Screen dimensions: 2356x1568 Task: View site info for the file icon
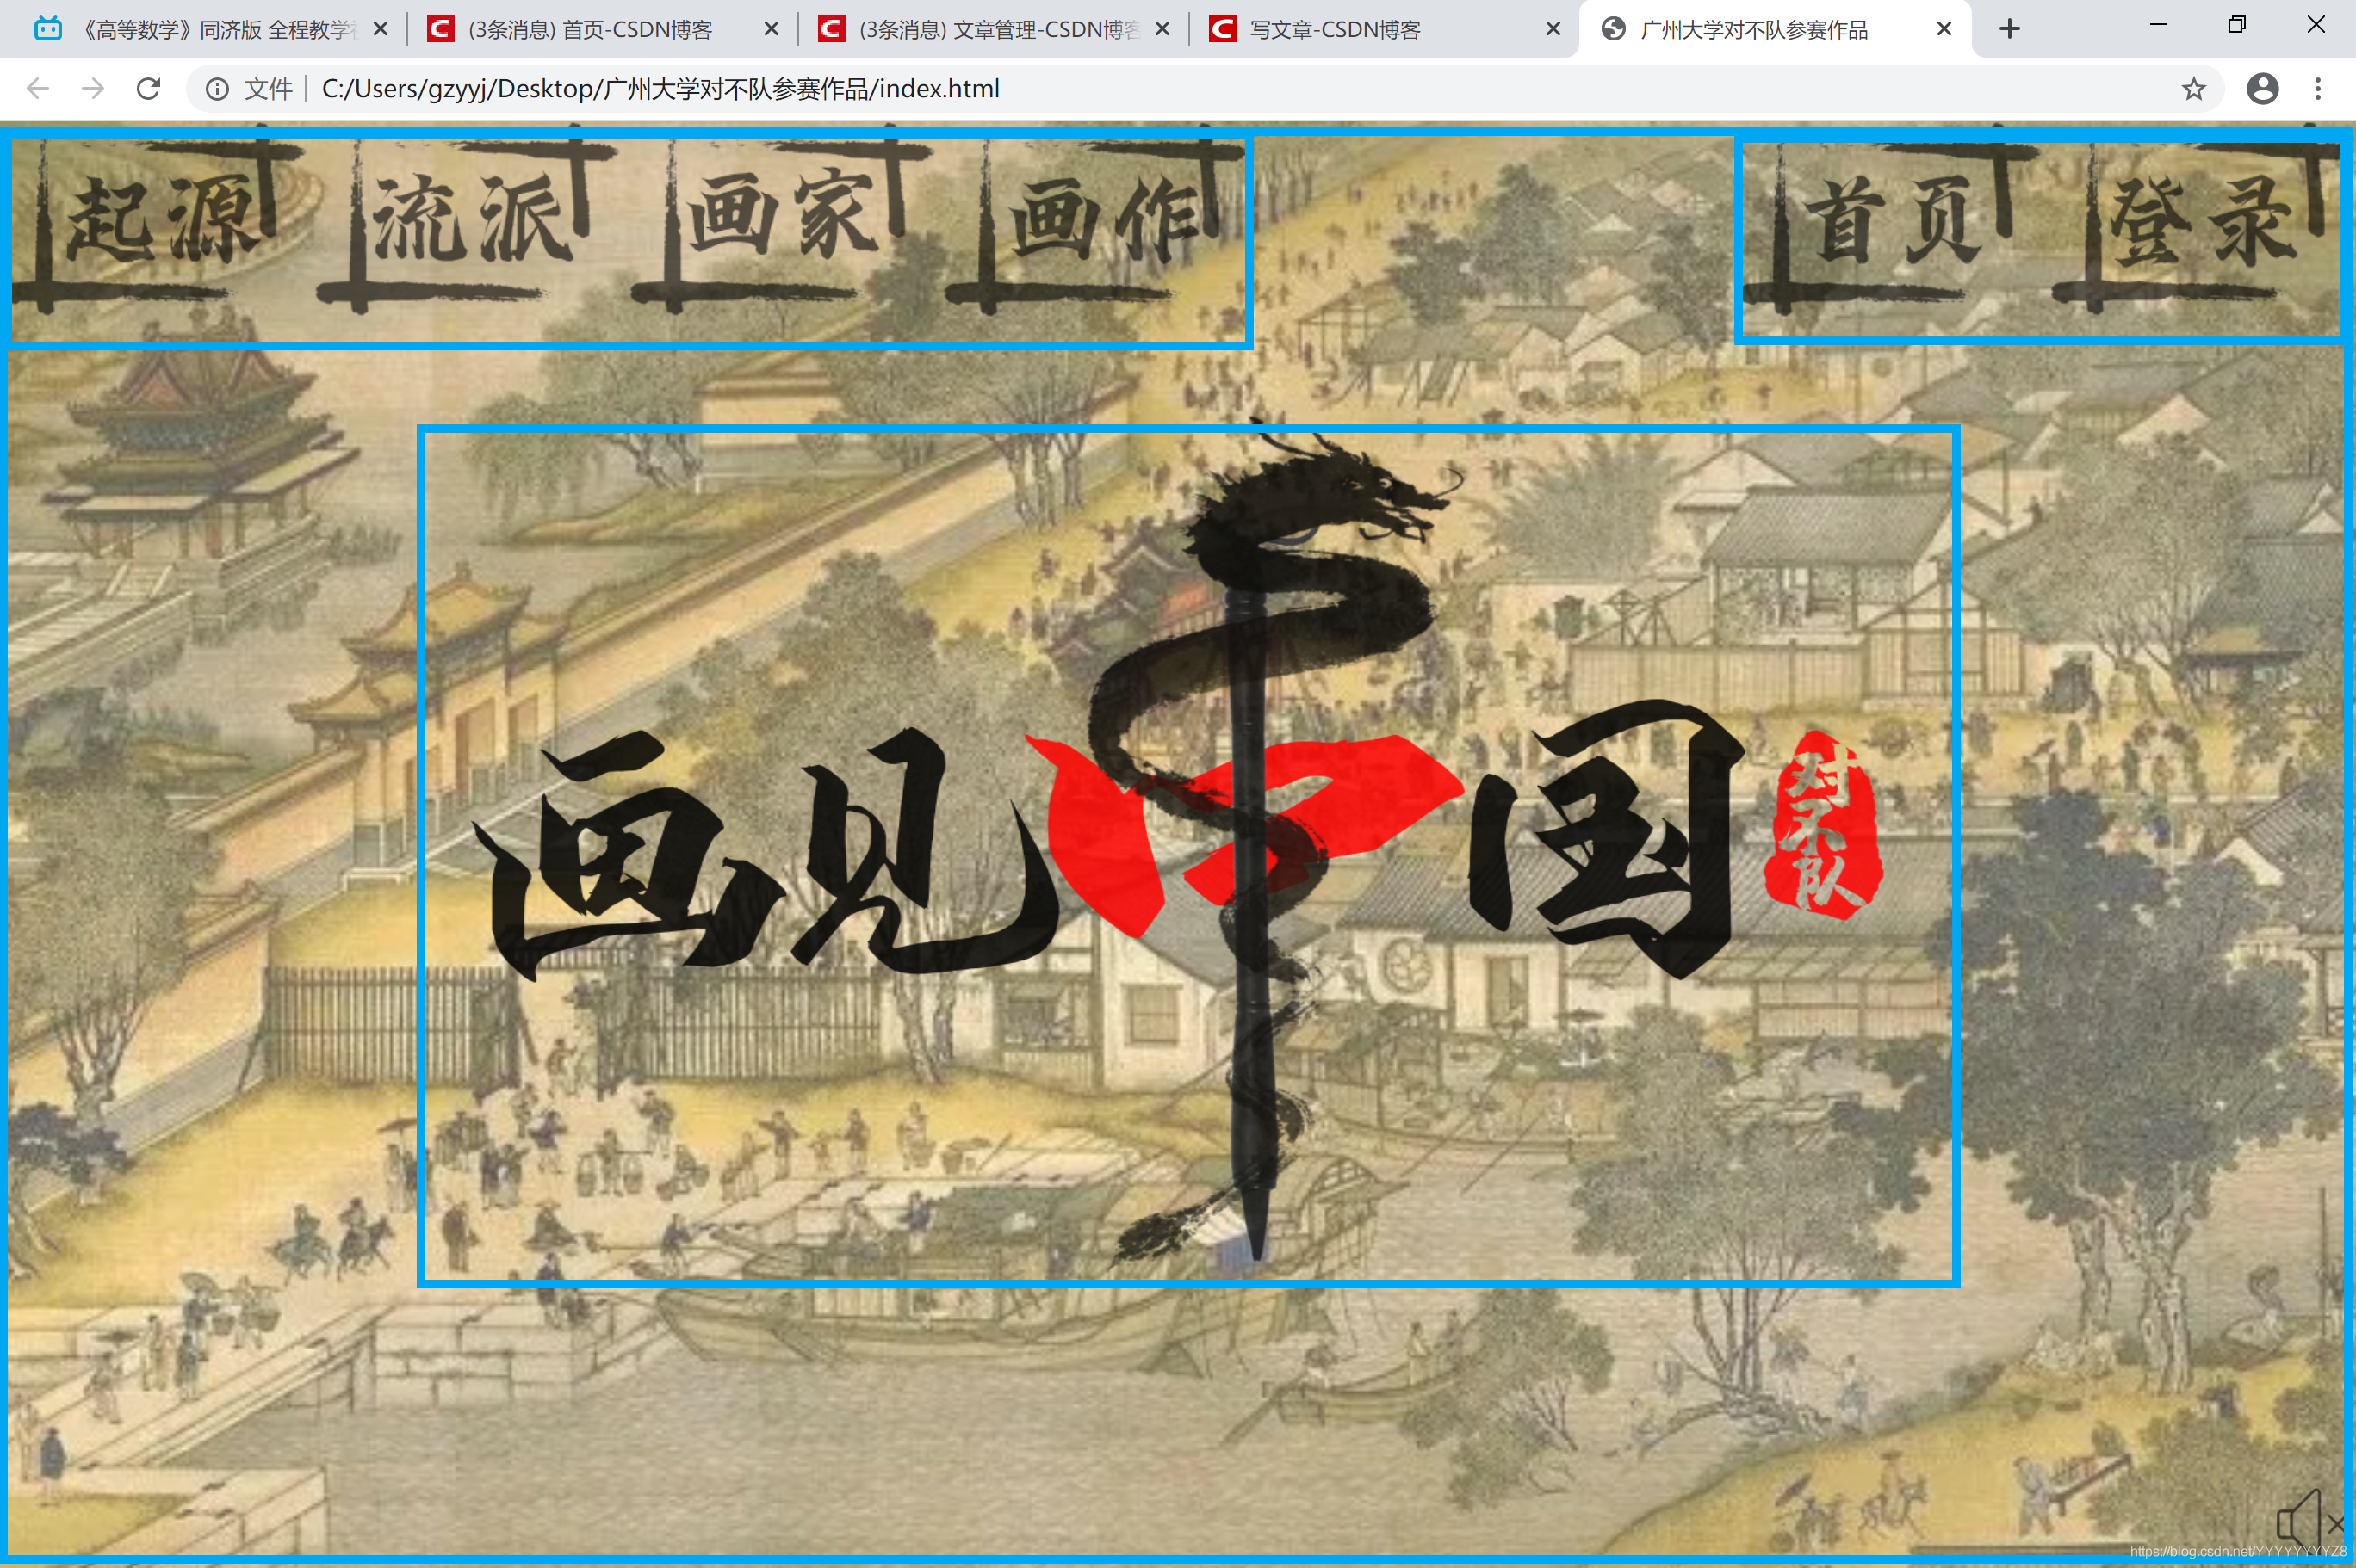217,89
